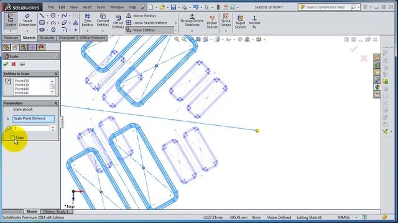Open the FeatureManager design tree tab
The width and height of the screenshot is (398, 223).
click(x=6, y=47)
